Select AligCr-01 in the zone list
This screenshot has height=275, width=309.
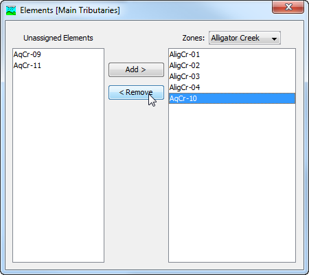click(232, 54)
